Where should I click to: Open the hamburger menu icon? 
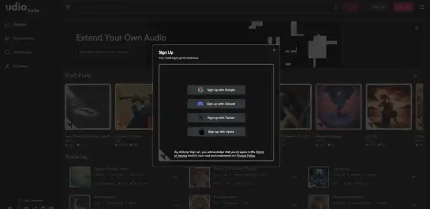(422, 7)
